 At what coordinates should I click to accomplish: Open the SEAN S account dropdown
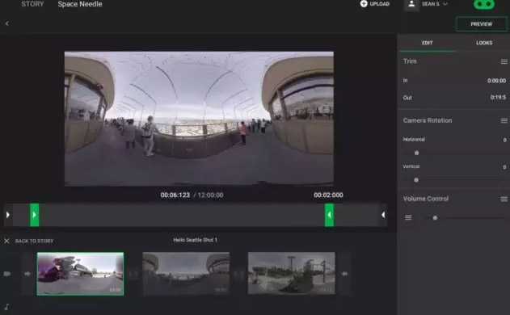(435, 4)
